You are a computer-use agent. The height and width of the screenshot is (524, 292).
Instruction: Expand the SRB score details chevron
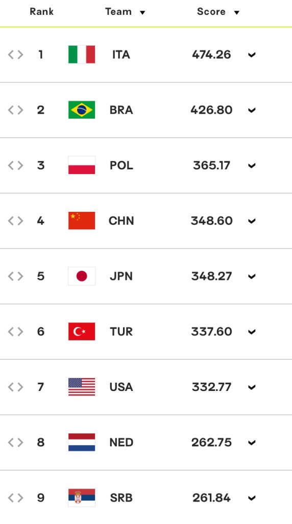[252, 498]
